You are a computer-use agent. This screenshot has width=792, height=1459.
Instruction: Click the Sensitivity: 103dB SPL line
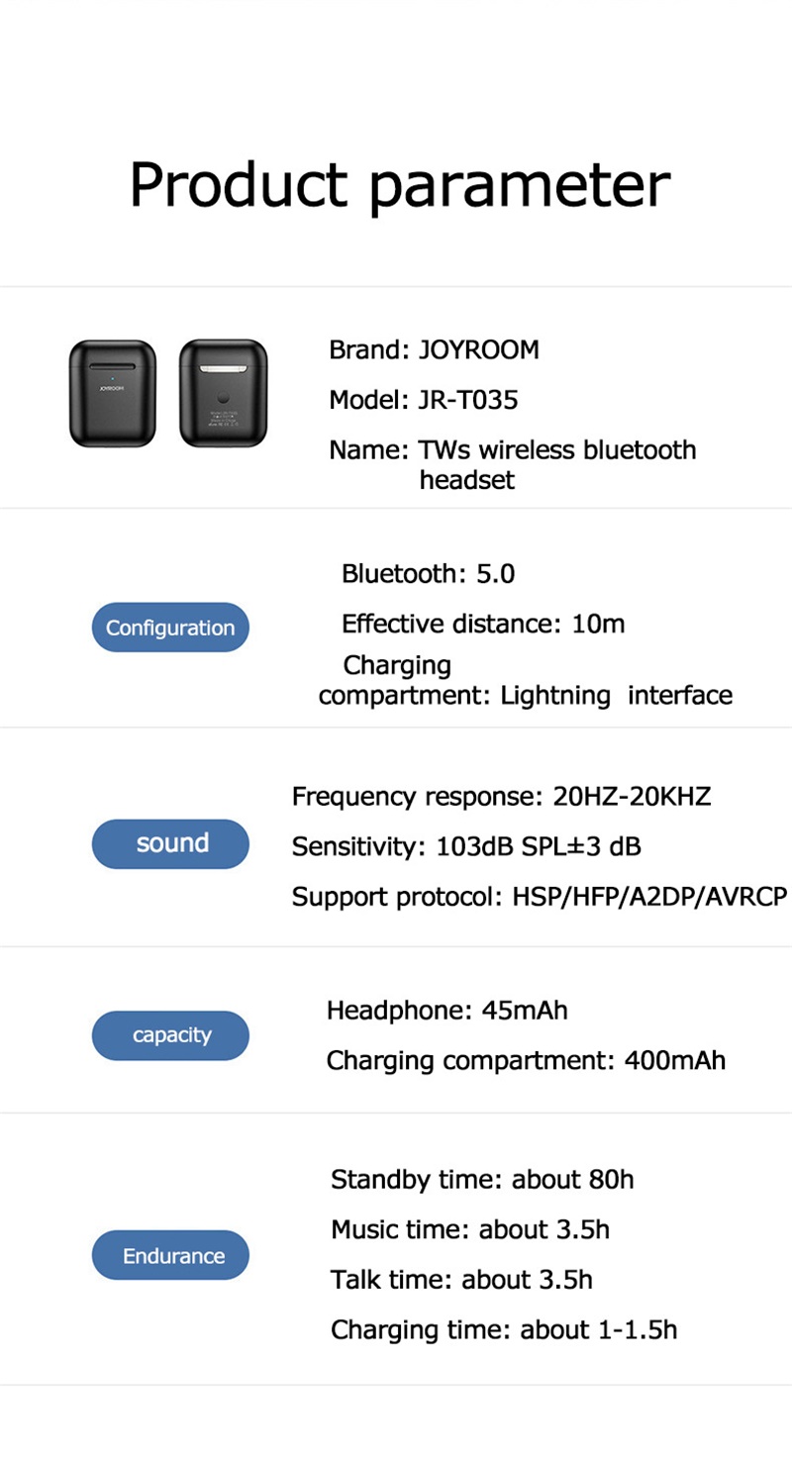tap(465, 847)
